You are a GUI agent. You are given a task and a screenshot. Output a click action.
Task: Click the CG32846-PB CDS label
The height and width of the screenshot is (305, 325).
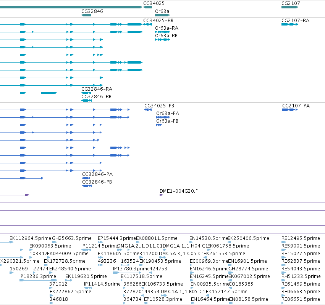coord(97,182)
